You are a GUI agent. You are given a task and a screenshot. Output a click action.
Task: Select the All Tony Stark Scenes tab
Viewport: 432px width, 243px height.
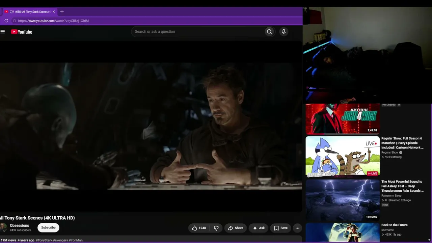pyautogui.click(x=30, y=11)
